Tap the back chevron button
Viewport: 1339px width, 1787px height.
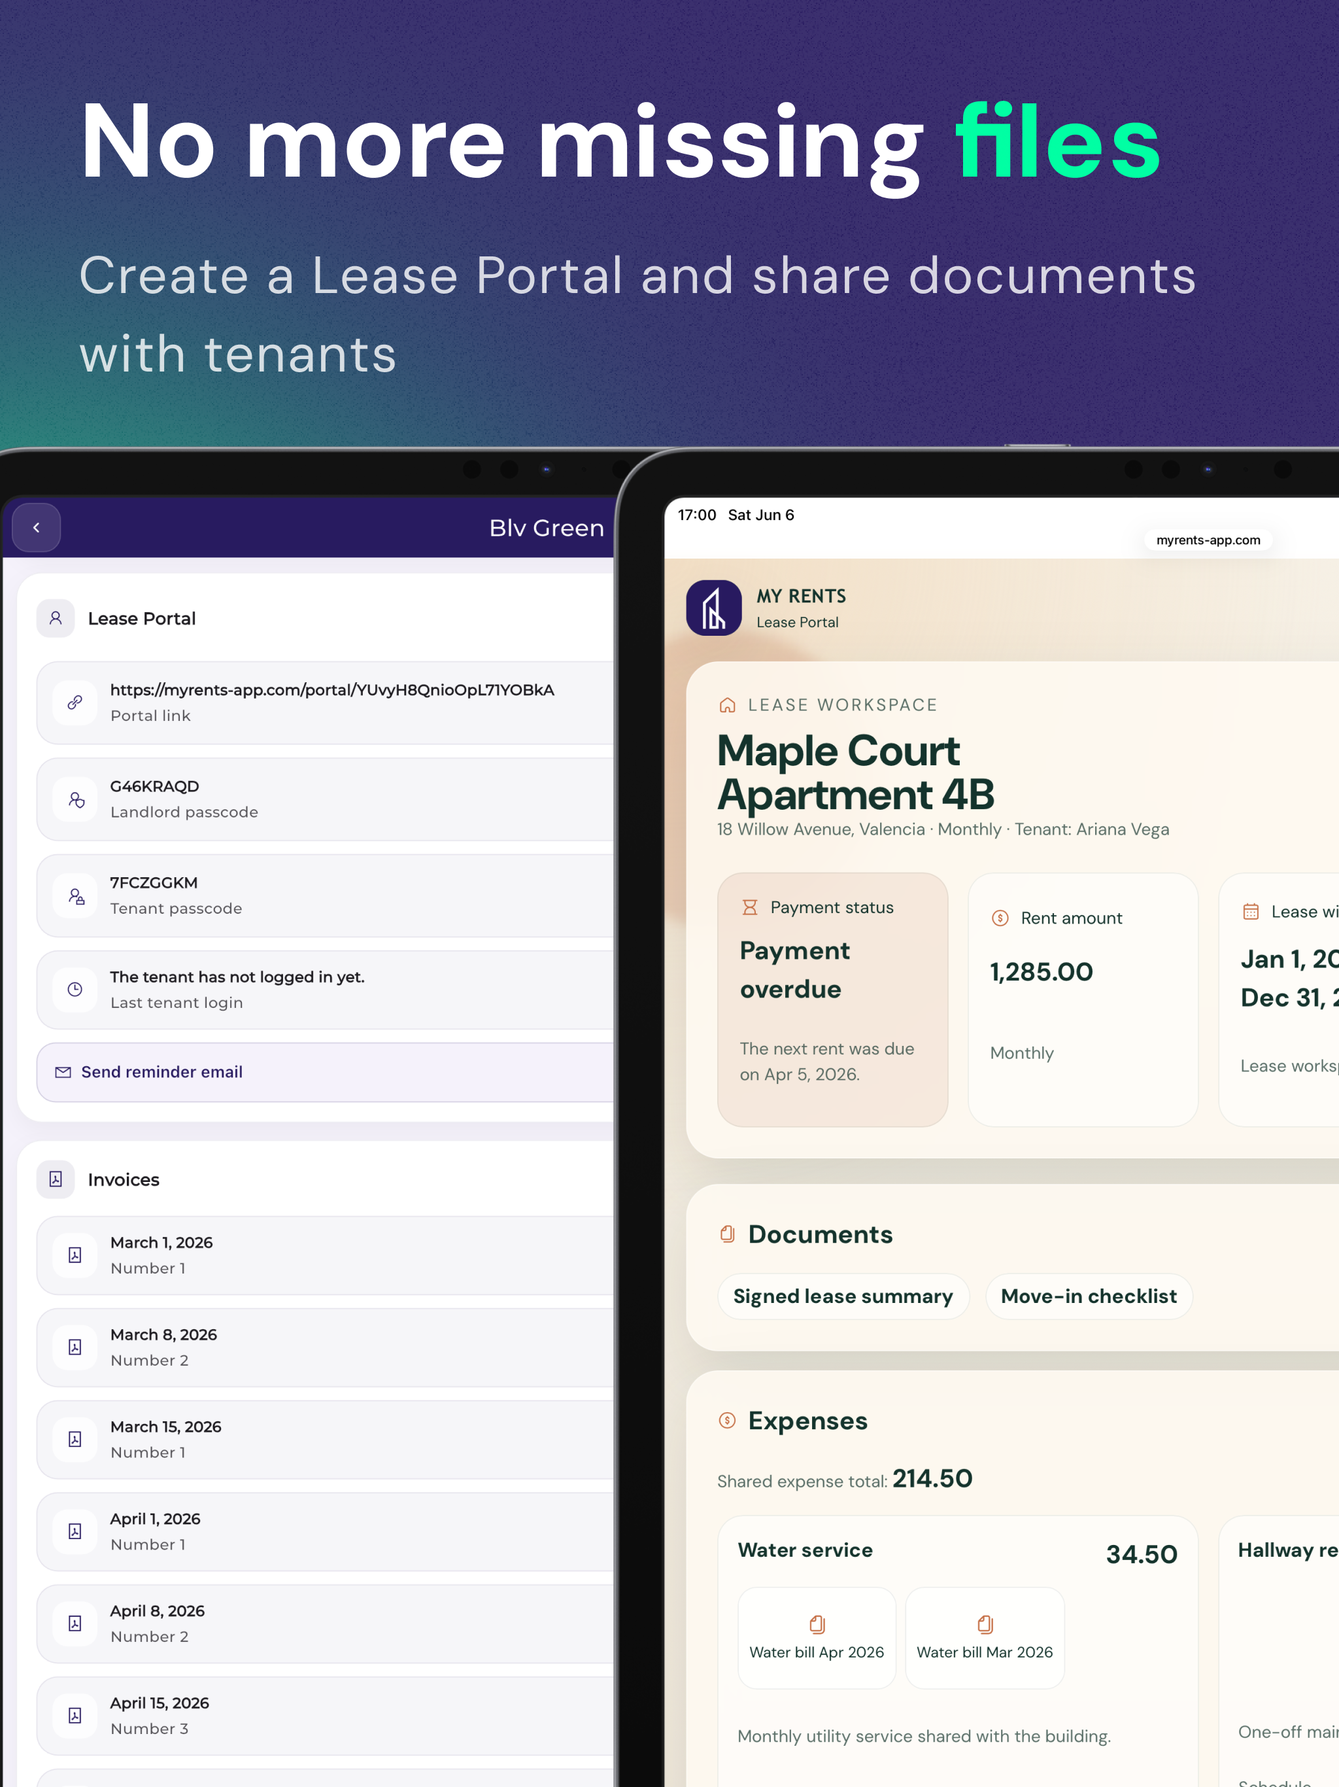point(37,528)
